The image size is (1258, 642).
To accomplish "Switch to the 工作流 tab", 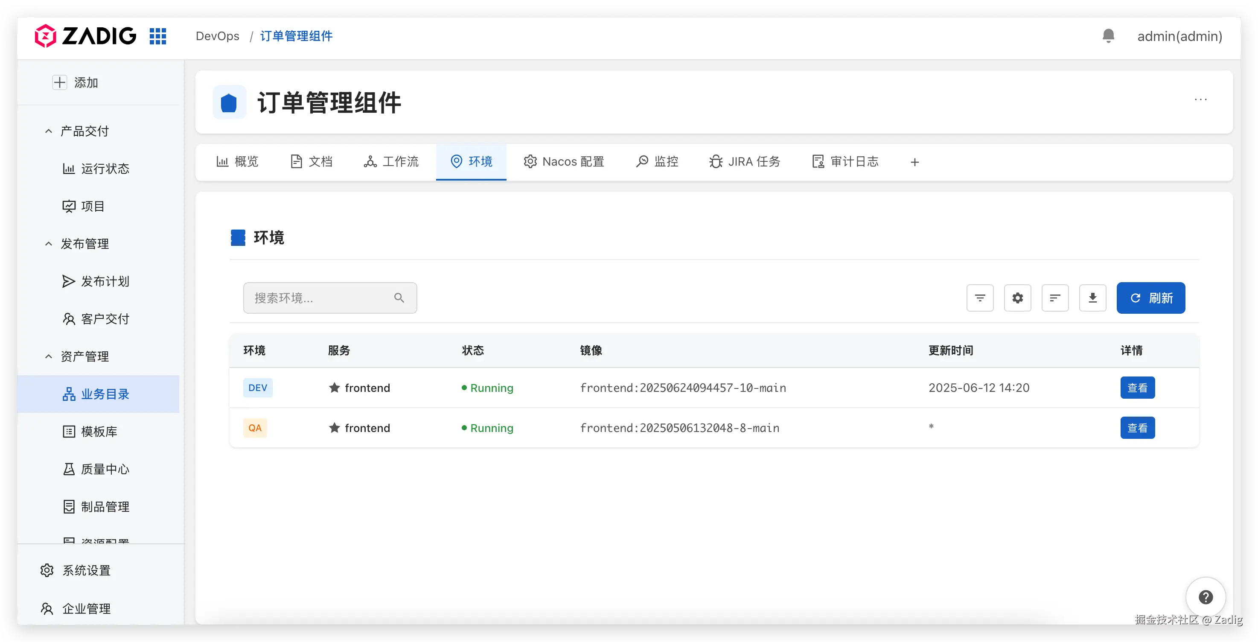I will click(x=391, y=162).
